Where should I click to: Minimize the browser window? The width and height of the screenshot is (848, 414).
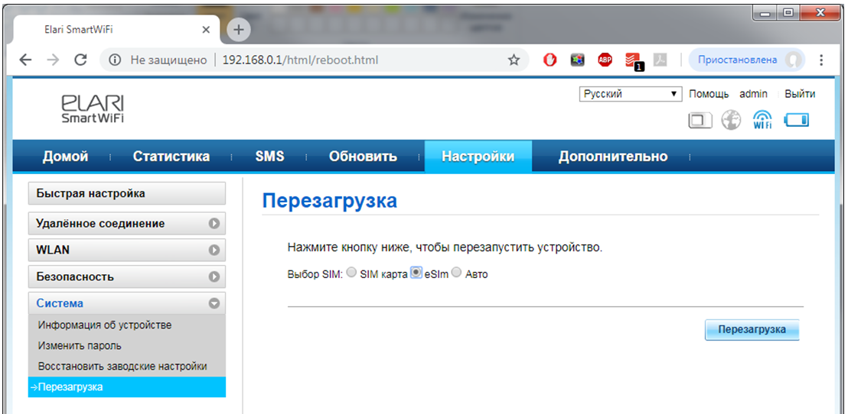[x=765, y=13]
